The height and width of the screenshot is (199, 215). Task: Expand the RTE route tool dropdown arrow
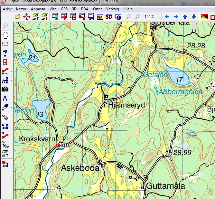(11, 71)
